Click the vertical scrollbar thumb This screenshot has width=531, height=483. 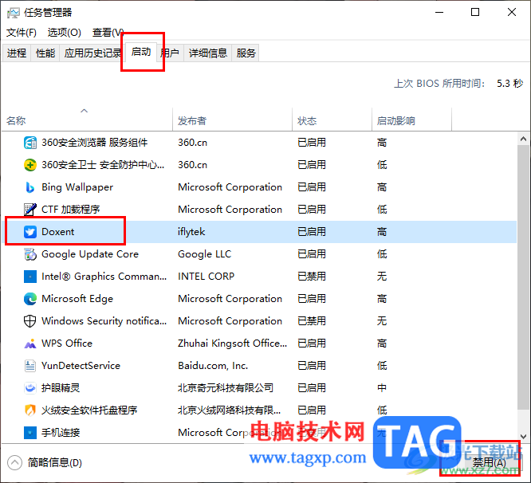[523, 277]
